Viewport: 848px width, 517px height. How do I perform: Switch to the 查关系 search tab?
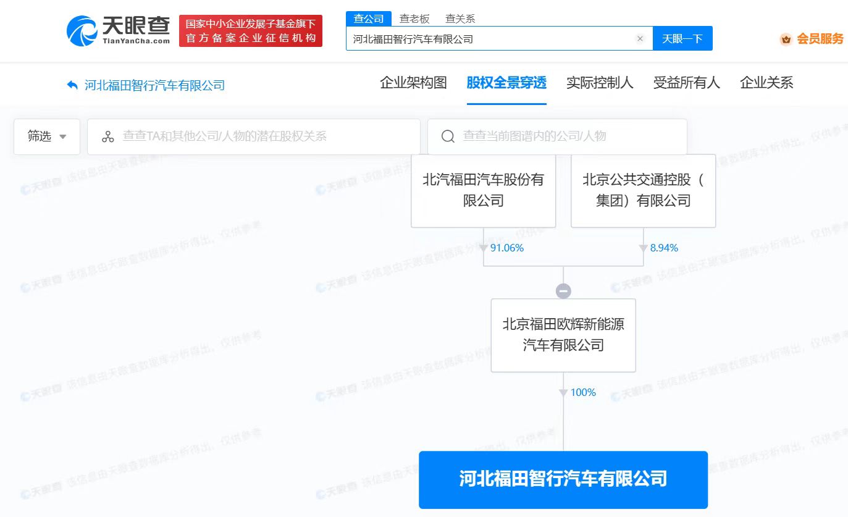[460, 19]
